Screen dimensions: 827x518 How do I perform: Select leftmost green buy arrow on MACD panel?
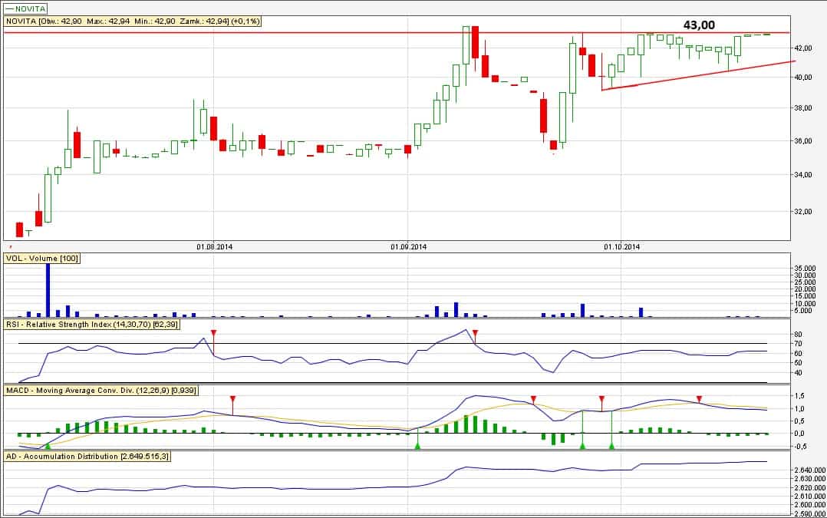[48, 445]
